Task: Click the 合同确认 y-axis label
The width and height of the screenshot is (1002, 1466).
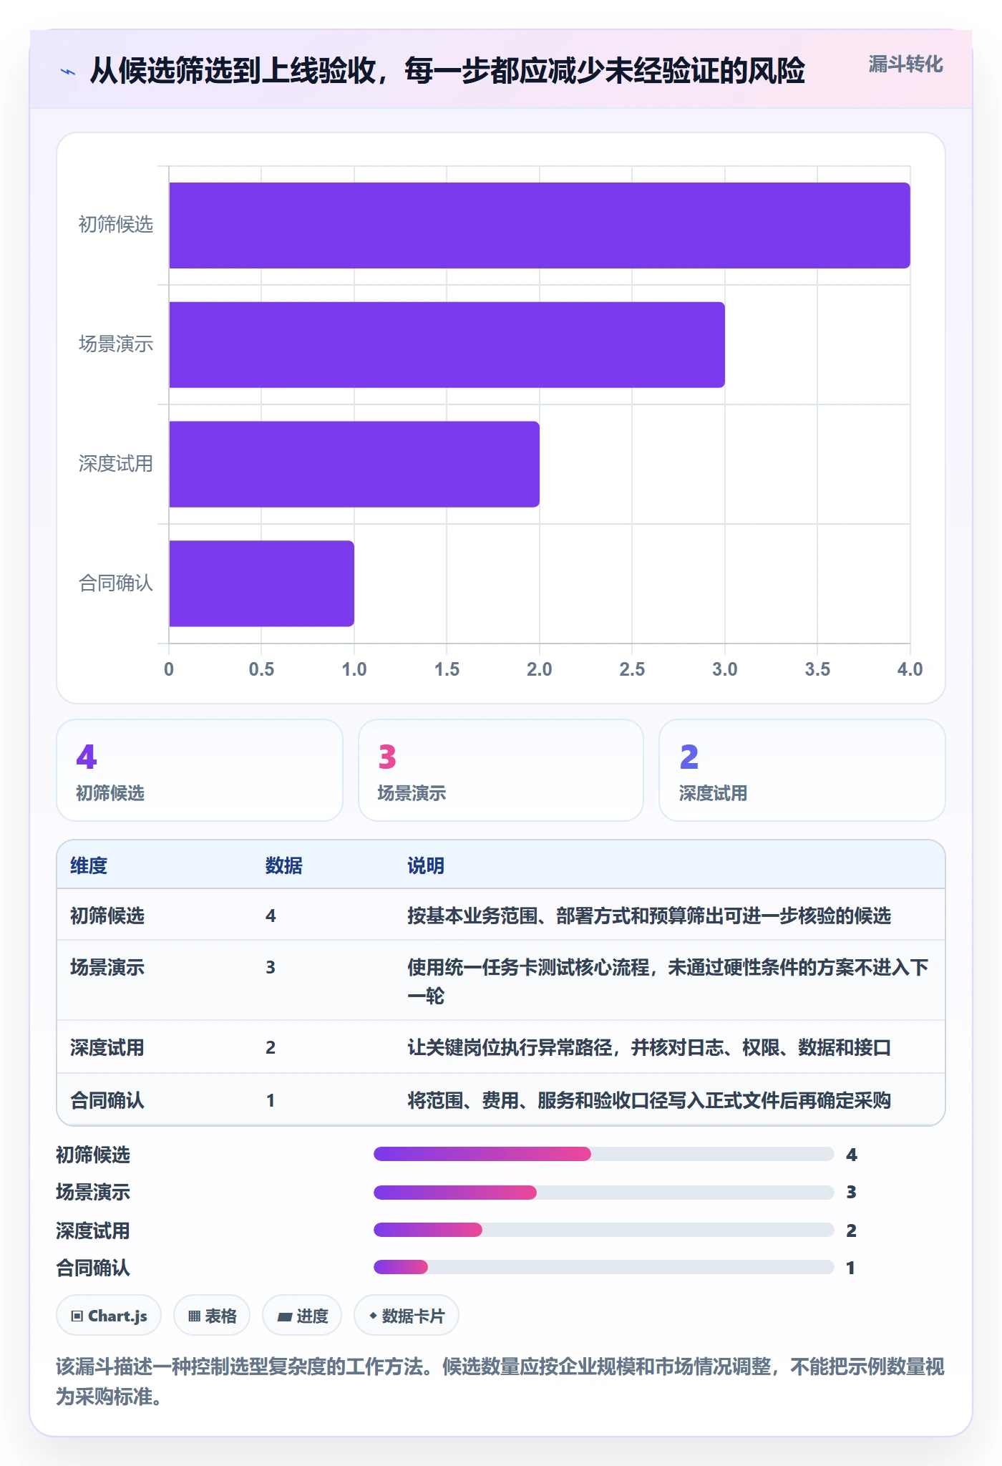Action: coord(116,583)
